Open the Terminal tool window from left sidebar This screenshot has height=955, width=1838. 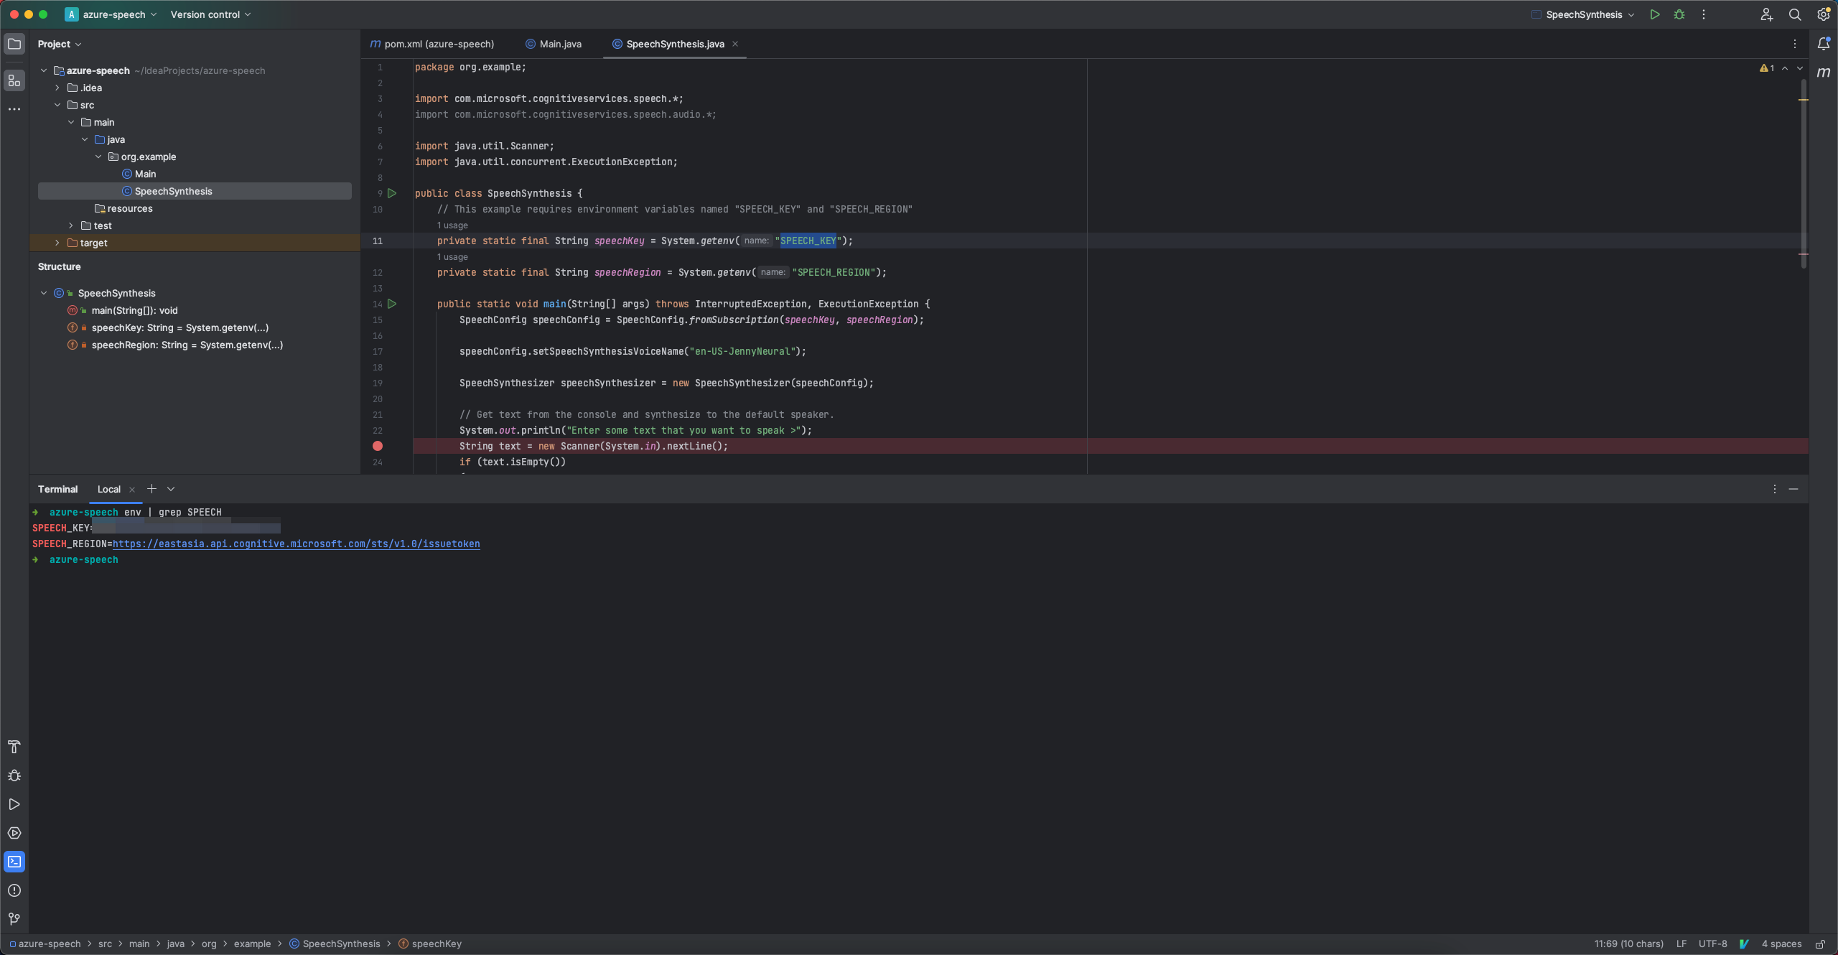[x=14, y=862]
